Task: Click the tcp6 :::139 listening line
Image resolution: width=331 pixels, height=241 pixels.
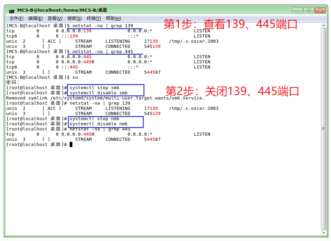Action: [x=108, y=36]
